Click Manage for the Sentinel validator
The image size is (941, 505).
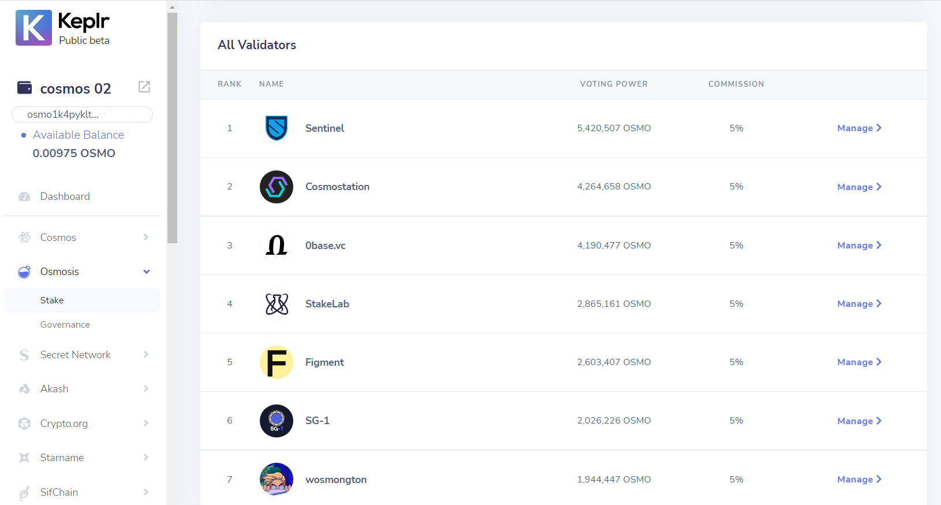tap(859, 128)
